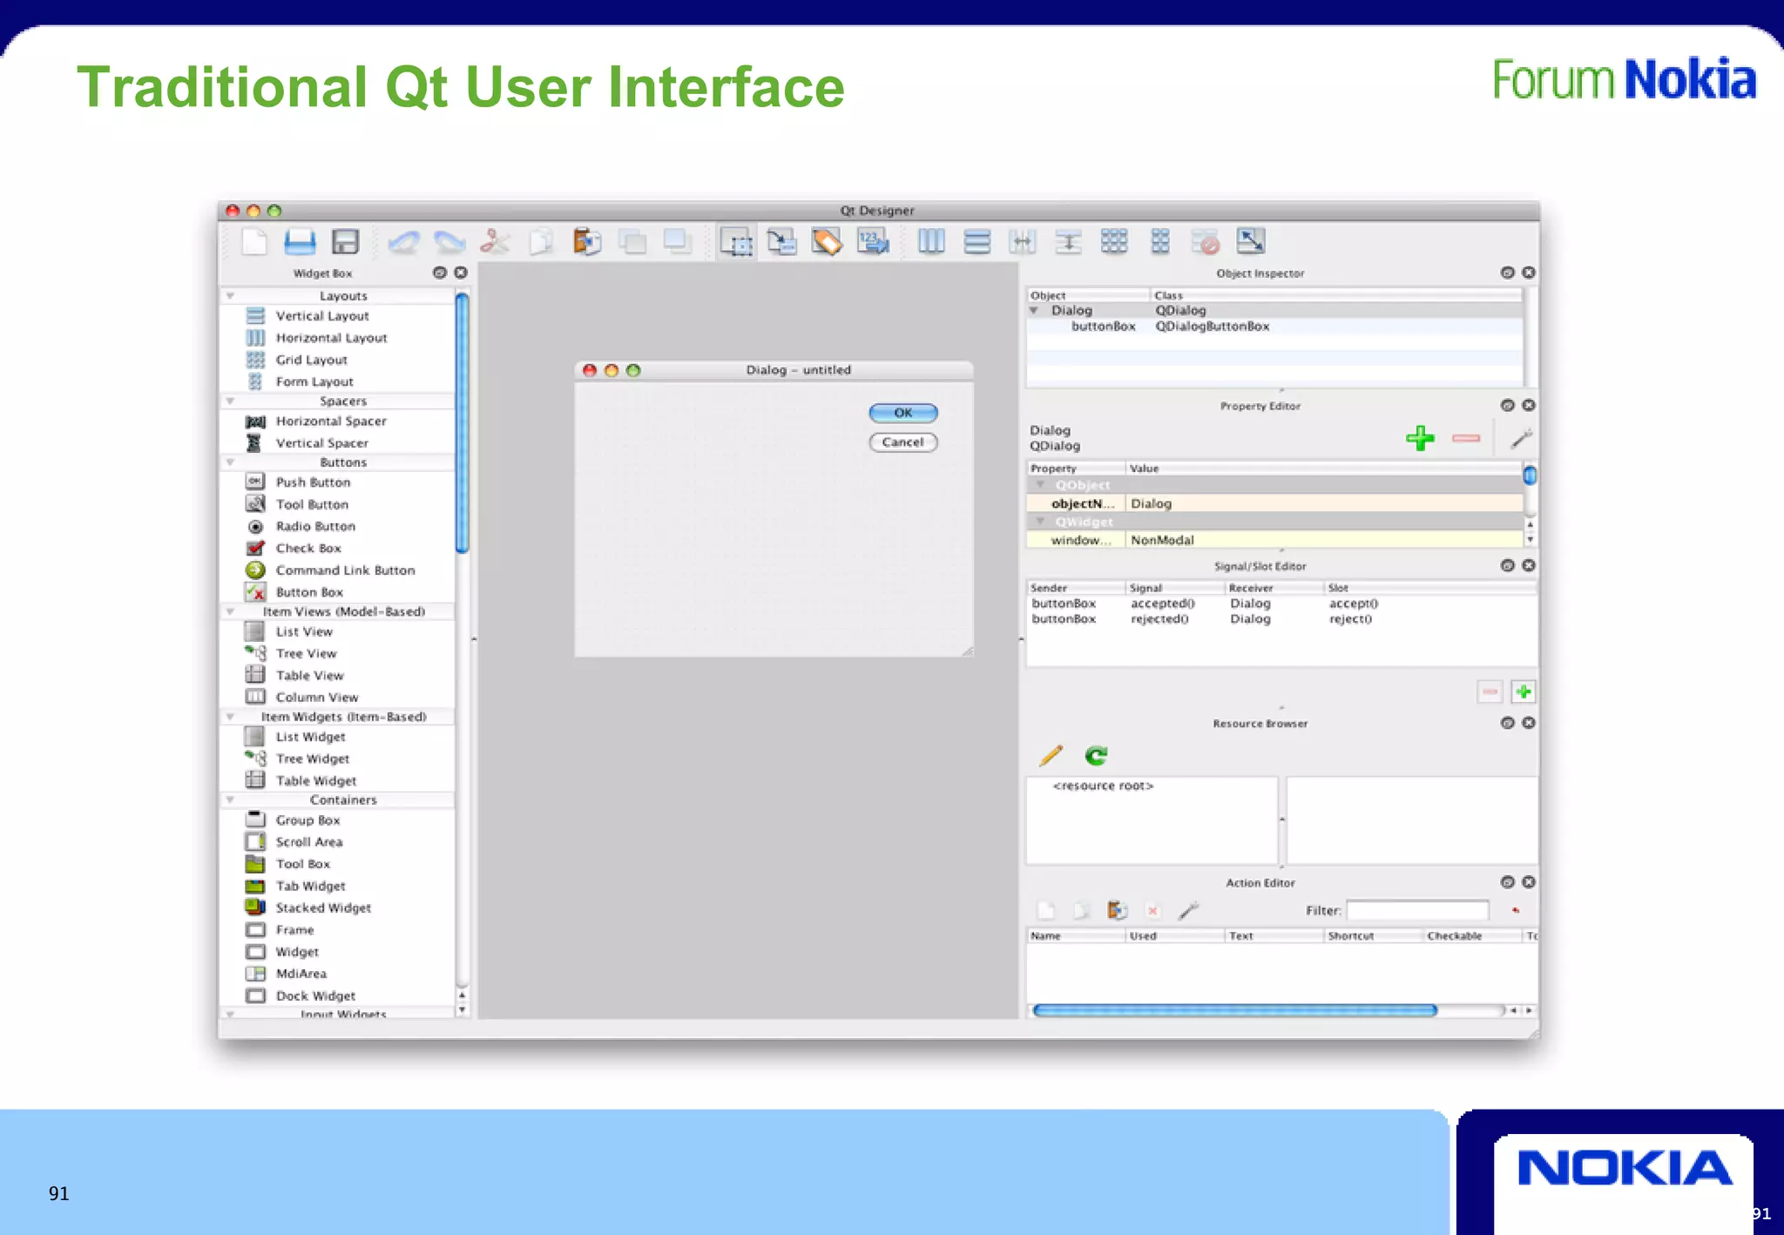Select the Edit Buddies mode icon
The height and width of the screenshot is (1235, 1784).
(x=827, y=241)
